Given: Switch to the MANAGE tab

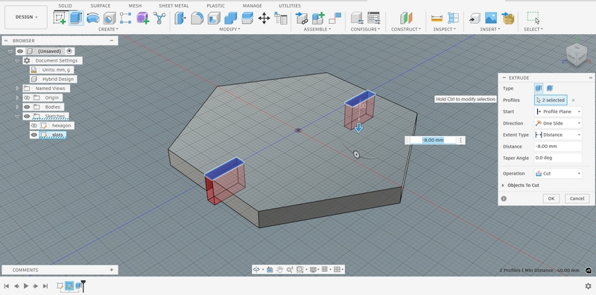Looking at the screenshot, I should (x=252, y=6).
